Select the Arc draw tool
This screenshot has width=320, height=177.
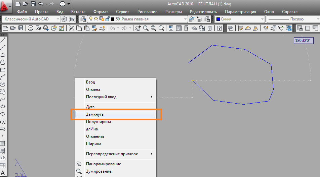pyautogui.click(x=3, y=77)
